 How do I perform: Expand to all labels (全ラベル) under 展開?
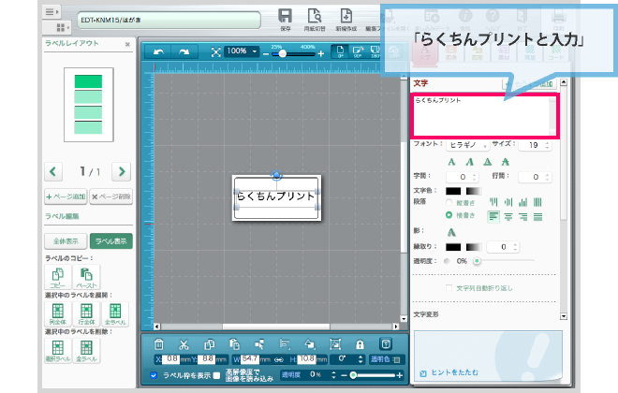115,313
